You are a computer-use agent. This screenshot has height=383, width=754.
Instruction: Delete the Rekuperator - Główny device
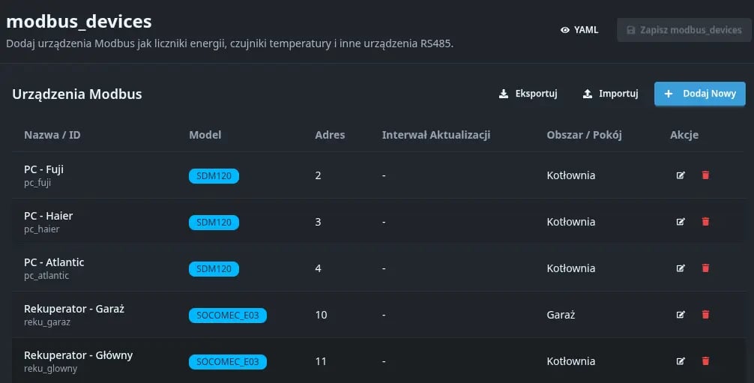click(705, 361)
